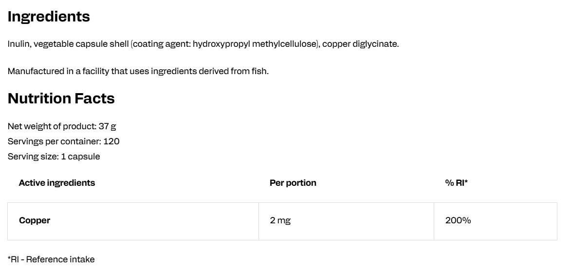This screenshot has height=275, width=570.
Task: Click the Servings per container line
Action: pyautogui.click(x=64, y=141)
